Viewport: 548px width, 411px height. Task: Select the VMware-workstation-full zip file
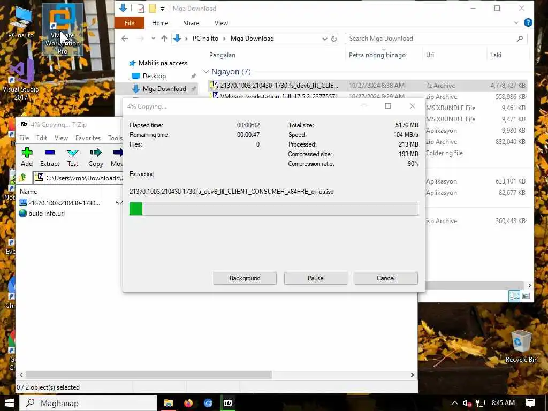click(x=368, y=96)
